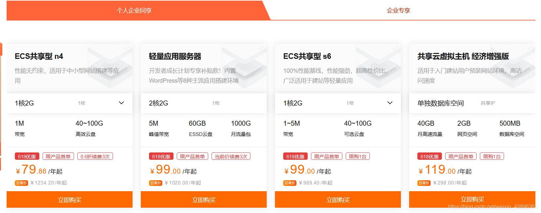Click the 2核2G spec text
Viewport: 541px width, 213px height.
[159, 103]
